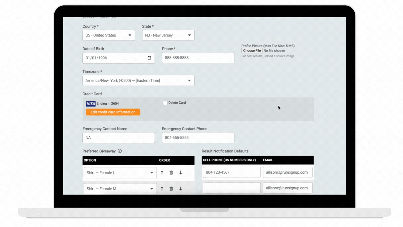
Task: Click the Credit Card section label
Action: [x=92, y=94]
